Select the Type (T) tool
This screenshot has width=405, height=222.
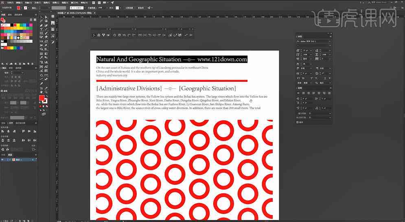[x=41, y=29]
